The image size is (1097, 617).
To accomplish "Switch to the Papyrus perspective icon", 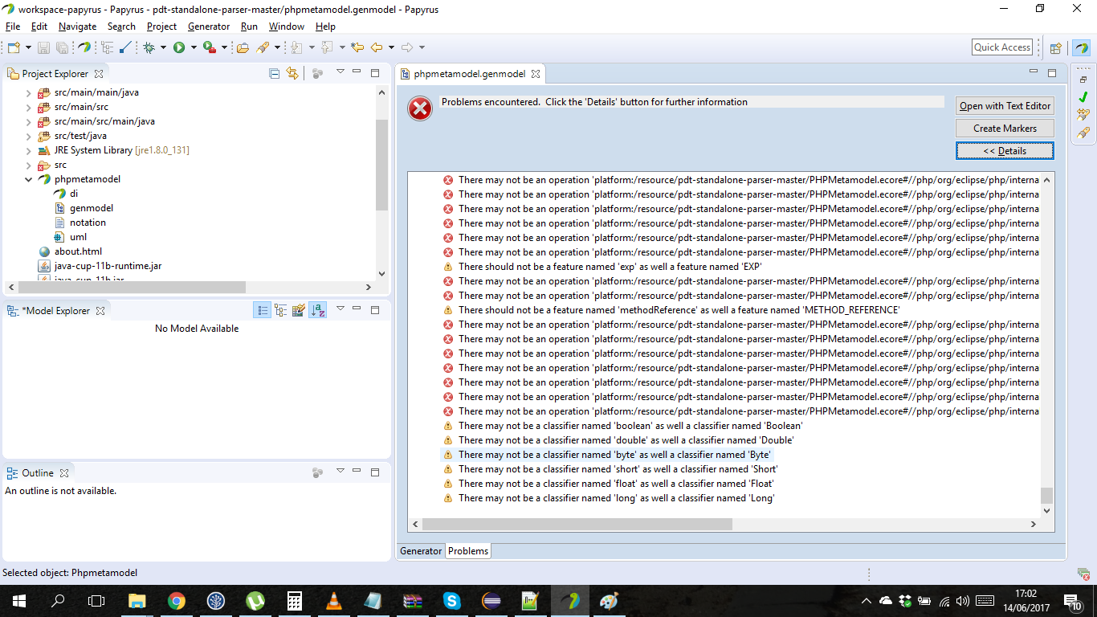I will point(1082,47).
